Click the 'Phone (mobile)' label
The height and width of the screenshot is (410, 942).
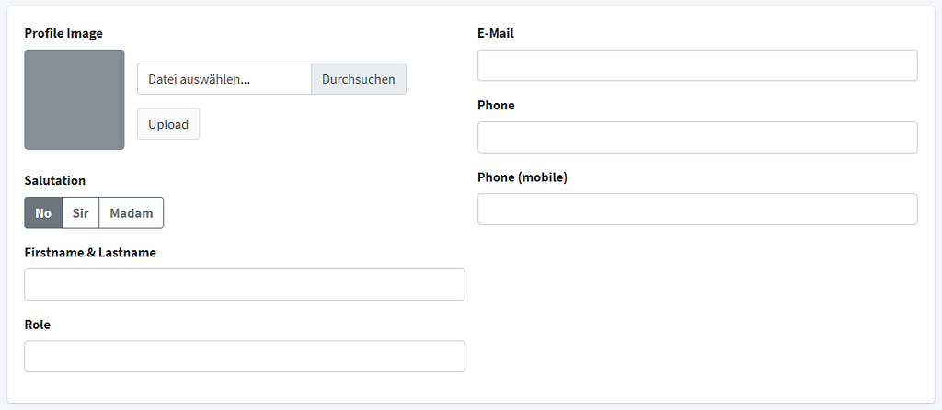pyautogui.click(x=523, y=177)
